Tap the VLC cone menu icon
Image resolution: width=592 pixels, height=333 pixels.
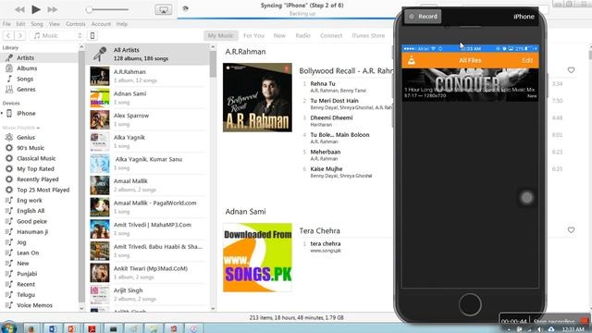[x=412, y=60]
